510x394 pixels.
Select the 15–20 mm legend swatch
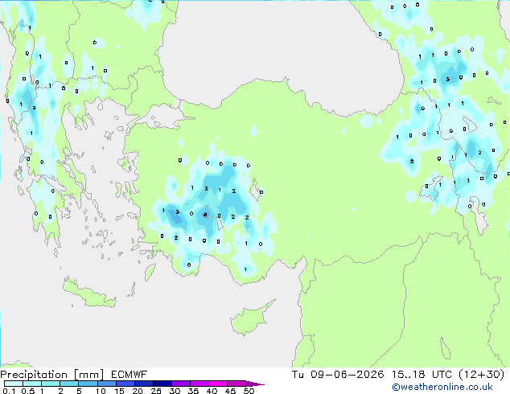pyautogui.click(x=125, y=384)
